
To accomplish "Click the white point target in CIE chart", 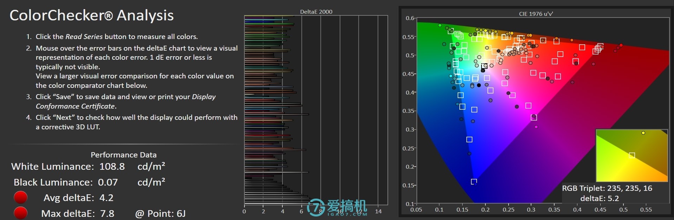I will click(x=484, y=66).
